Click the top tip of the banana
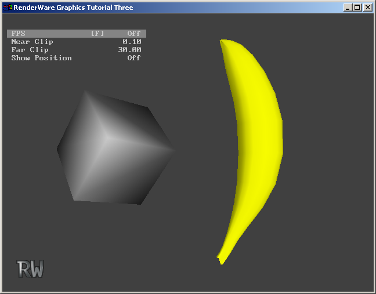Image resolution: width=376 pixels, height=294 pixels. tap(223, 41)
